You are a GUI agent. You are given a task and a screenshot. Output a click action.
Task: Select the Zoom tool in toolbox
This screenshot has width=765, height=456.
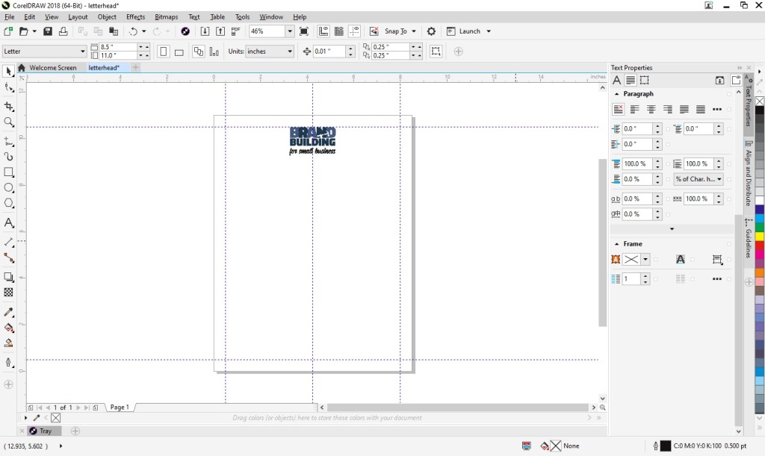click(9, 122)
